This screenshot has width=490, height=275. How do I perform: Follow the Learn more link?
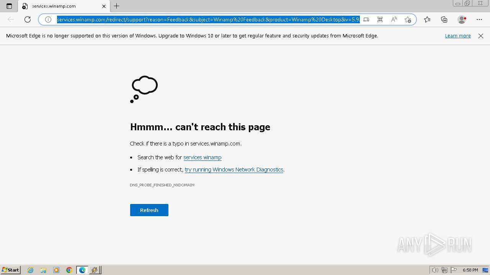(x=458, y=36)
